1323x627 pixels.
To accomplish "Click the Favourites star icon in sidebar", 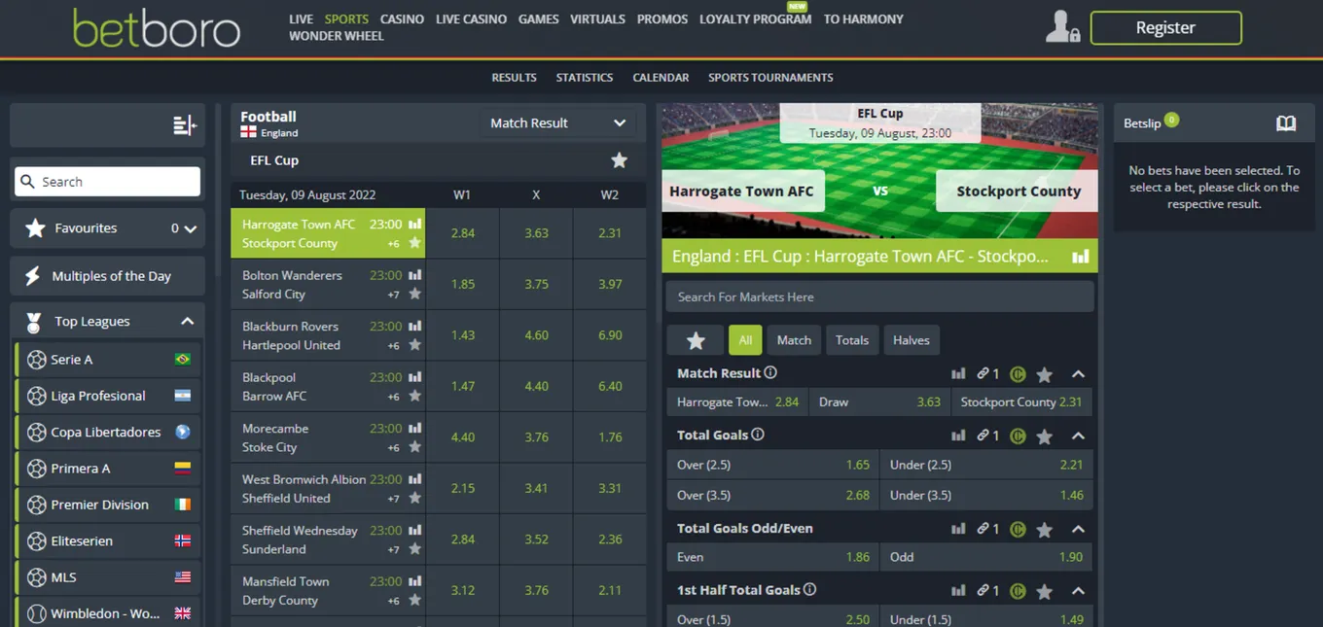I will (x=35, y=228).
